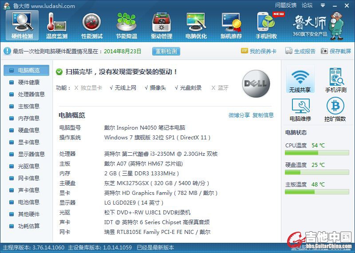Open the 硬件检测 hardware detection tool
The height and width of the screenshot is (253, 355).
click(22, 26)
